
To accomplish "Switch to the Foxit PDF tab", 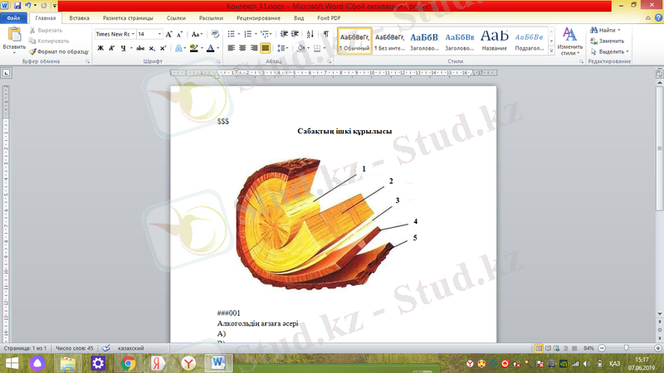I will coord(329,18).
